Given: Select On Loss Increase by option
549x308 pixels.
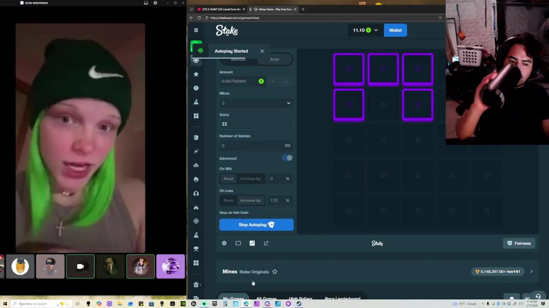Looking at the screenshot, I should 250,200.
